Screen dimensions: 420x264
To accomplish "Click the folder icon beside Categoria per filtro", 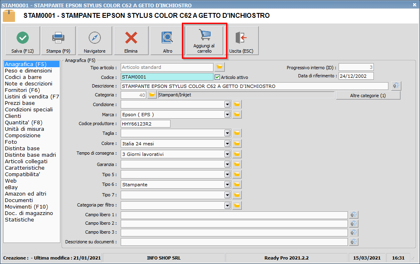I will point(237,205).
